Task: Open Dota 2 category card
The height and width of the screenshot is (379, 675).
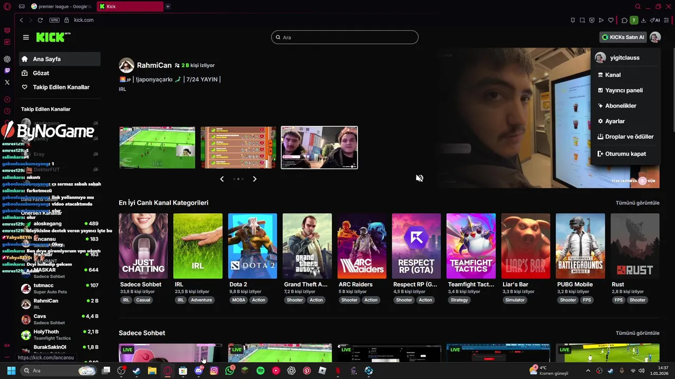Action: (x=252, y=246)
